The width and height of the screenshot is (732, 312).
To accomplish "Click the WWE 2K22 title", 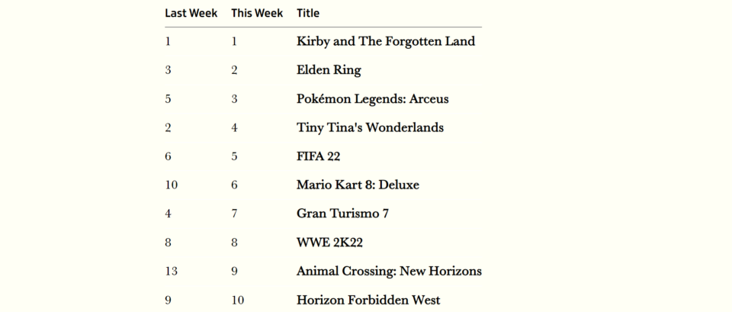I will (x=329, y=243).
